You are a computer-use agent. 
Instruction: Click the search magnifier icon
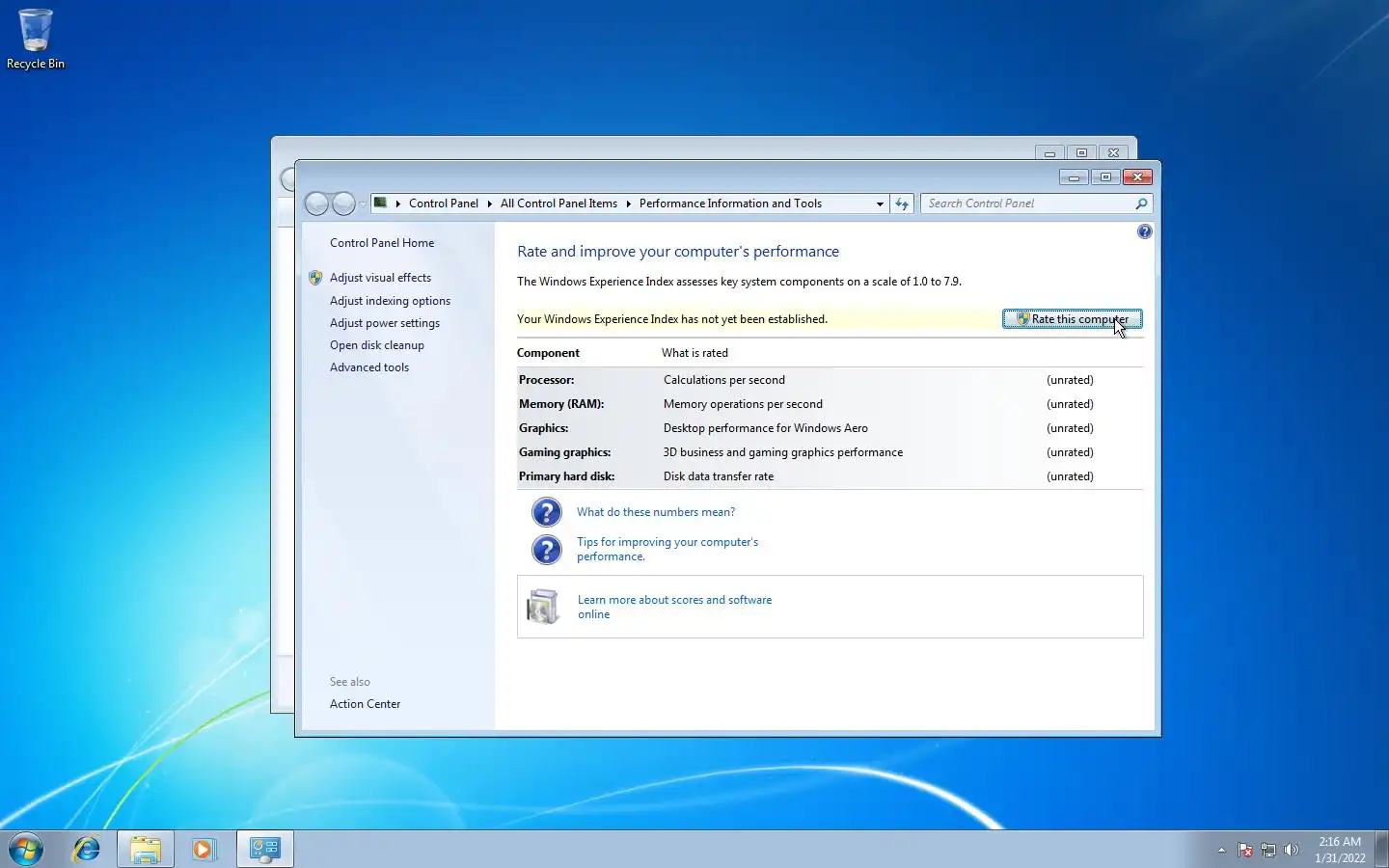(1142, 203)
